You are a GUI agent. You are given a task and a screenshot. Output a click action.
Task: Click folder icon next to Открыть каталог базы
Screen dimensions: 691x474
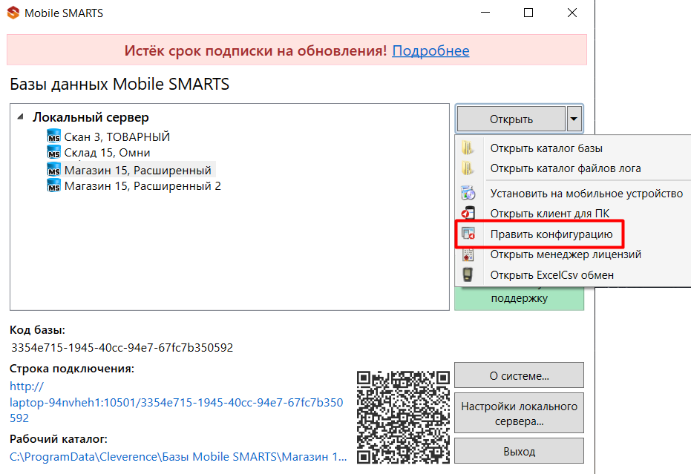(x=468, y=148)
